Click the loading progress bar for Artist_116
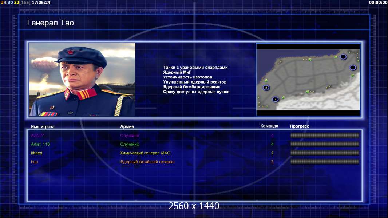 (x=325, y=144)
